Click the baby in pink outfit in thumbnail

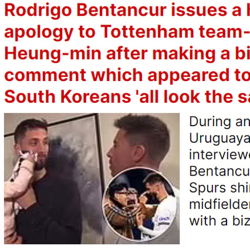click(x=19, y=188)
